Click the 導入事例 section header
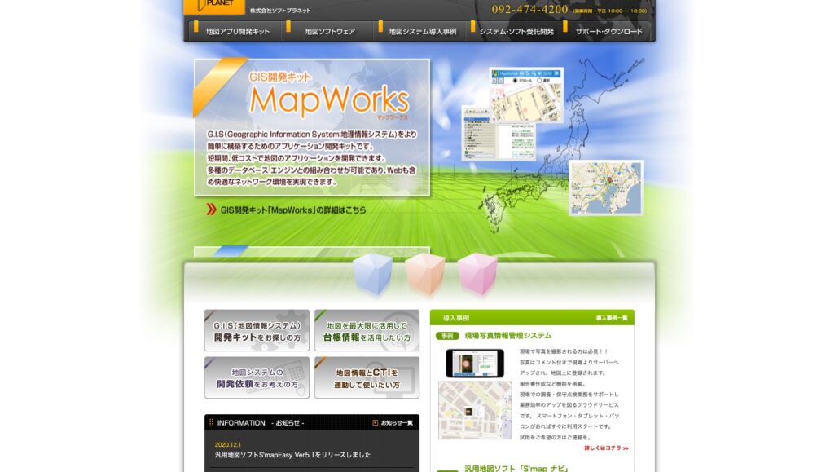Screen dimensions: 839x472 tap(456, 318)
